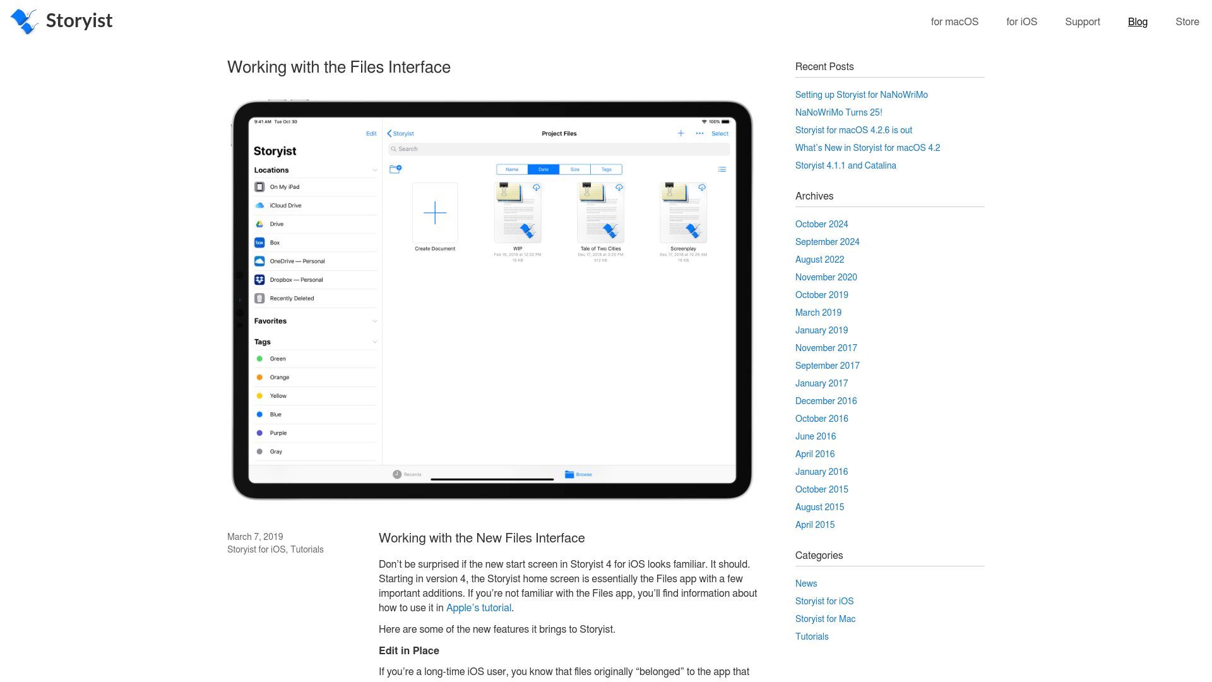Open the WIP document thumbnail
This screenshot has height=682, width=1212.
[518, 213]
